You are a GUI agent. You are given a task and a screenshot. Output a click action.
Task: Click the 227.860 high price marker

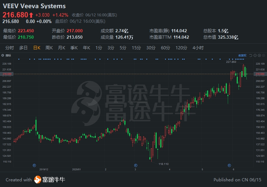[231, 62]
